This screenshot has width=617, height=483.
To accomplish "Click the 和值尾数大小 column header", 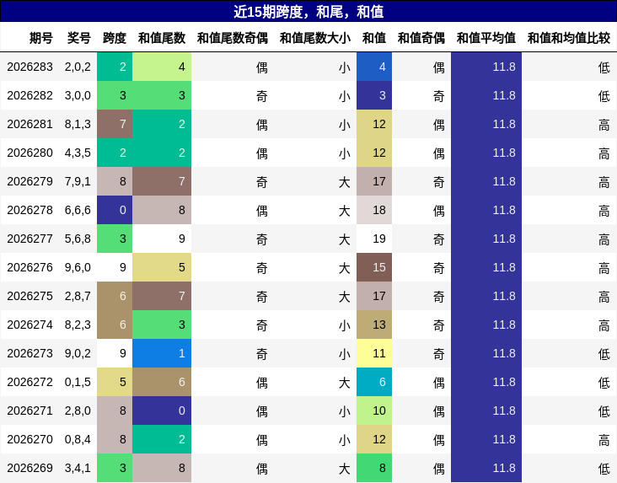I will point(314,38).
